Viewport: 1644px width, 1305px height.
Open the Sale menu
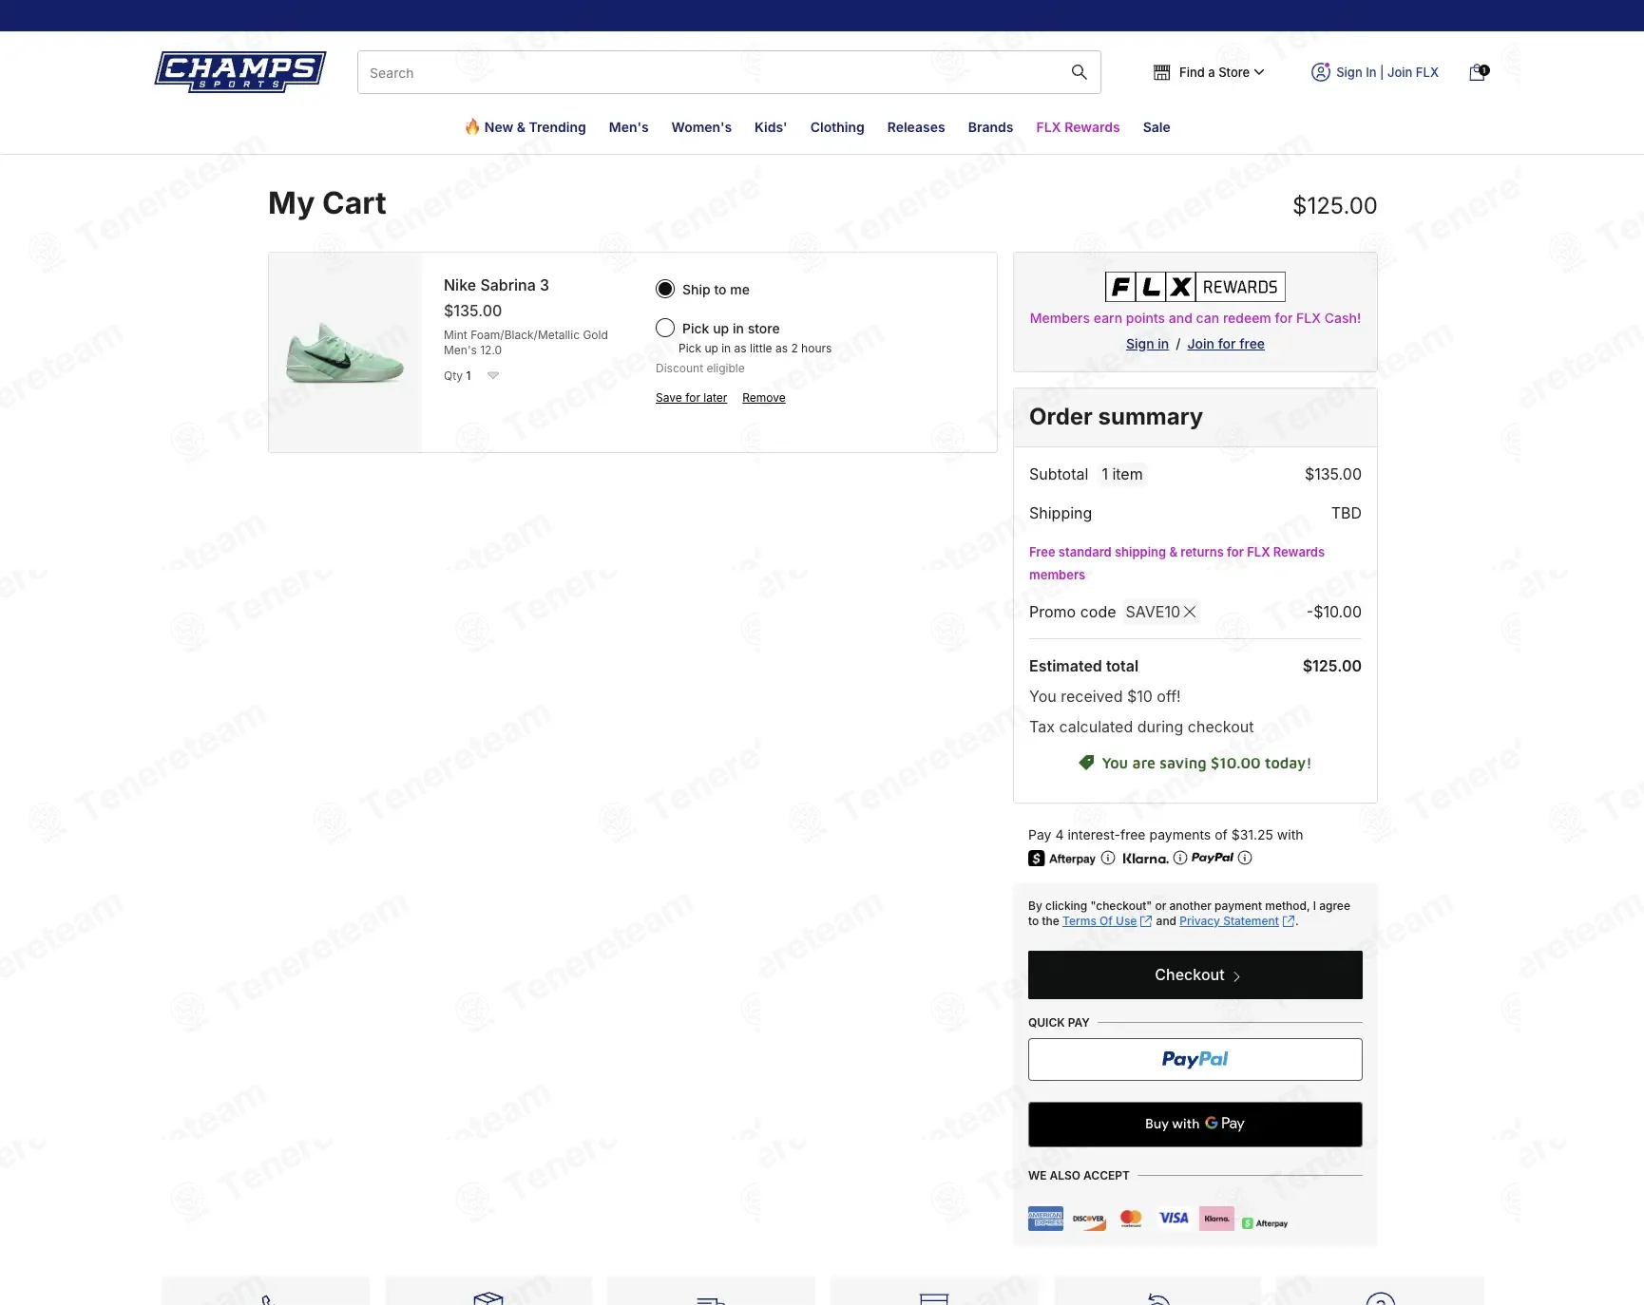[x=1157, y=127]
